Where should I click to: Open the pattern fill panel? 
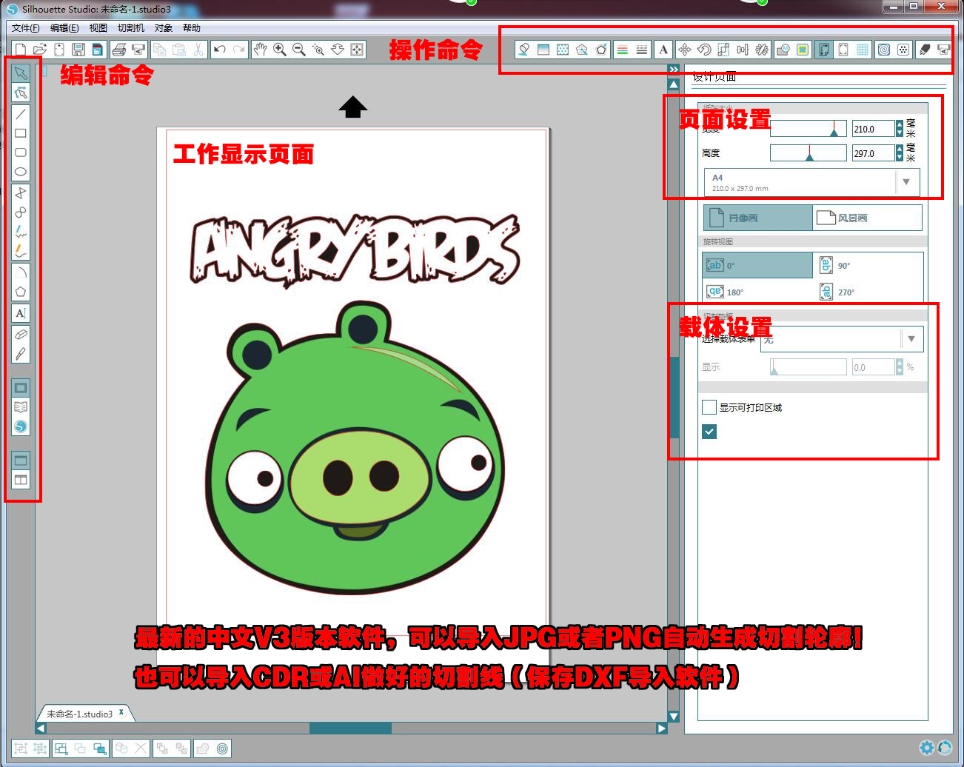click(x=563, y=50)
